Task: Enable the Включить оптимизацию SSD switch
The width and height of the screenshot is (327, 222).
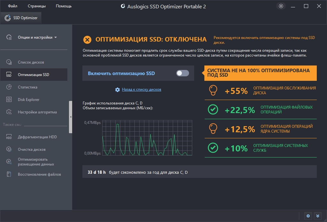Action: (182, 73)
